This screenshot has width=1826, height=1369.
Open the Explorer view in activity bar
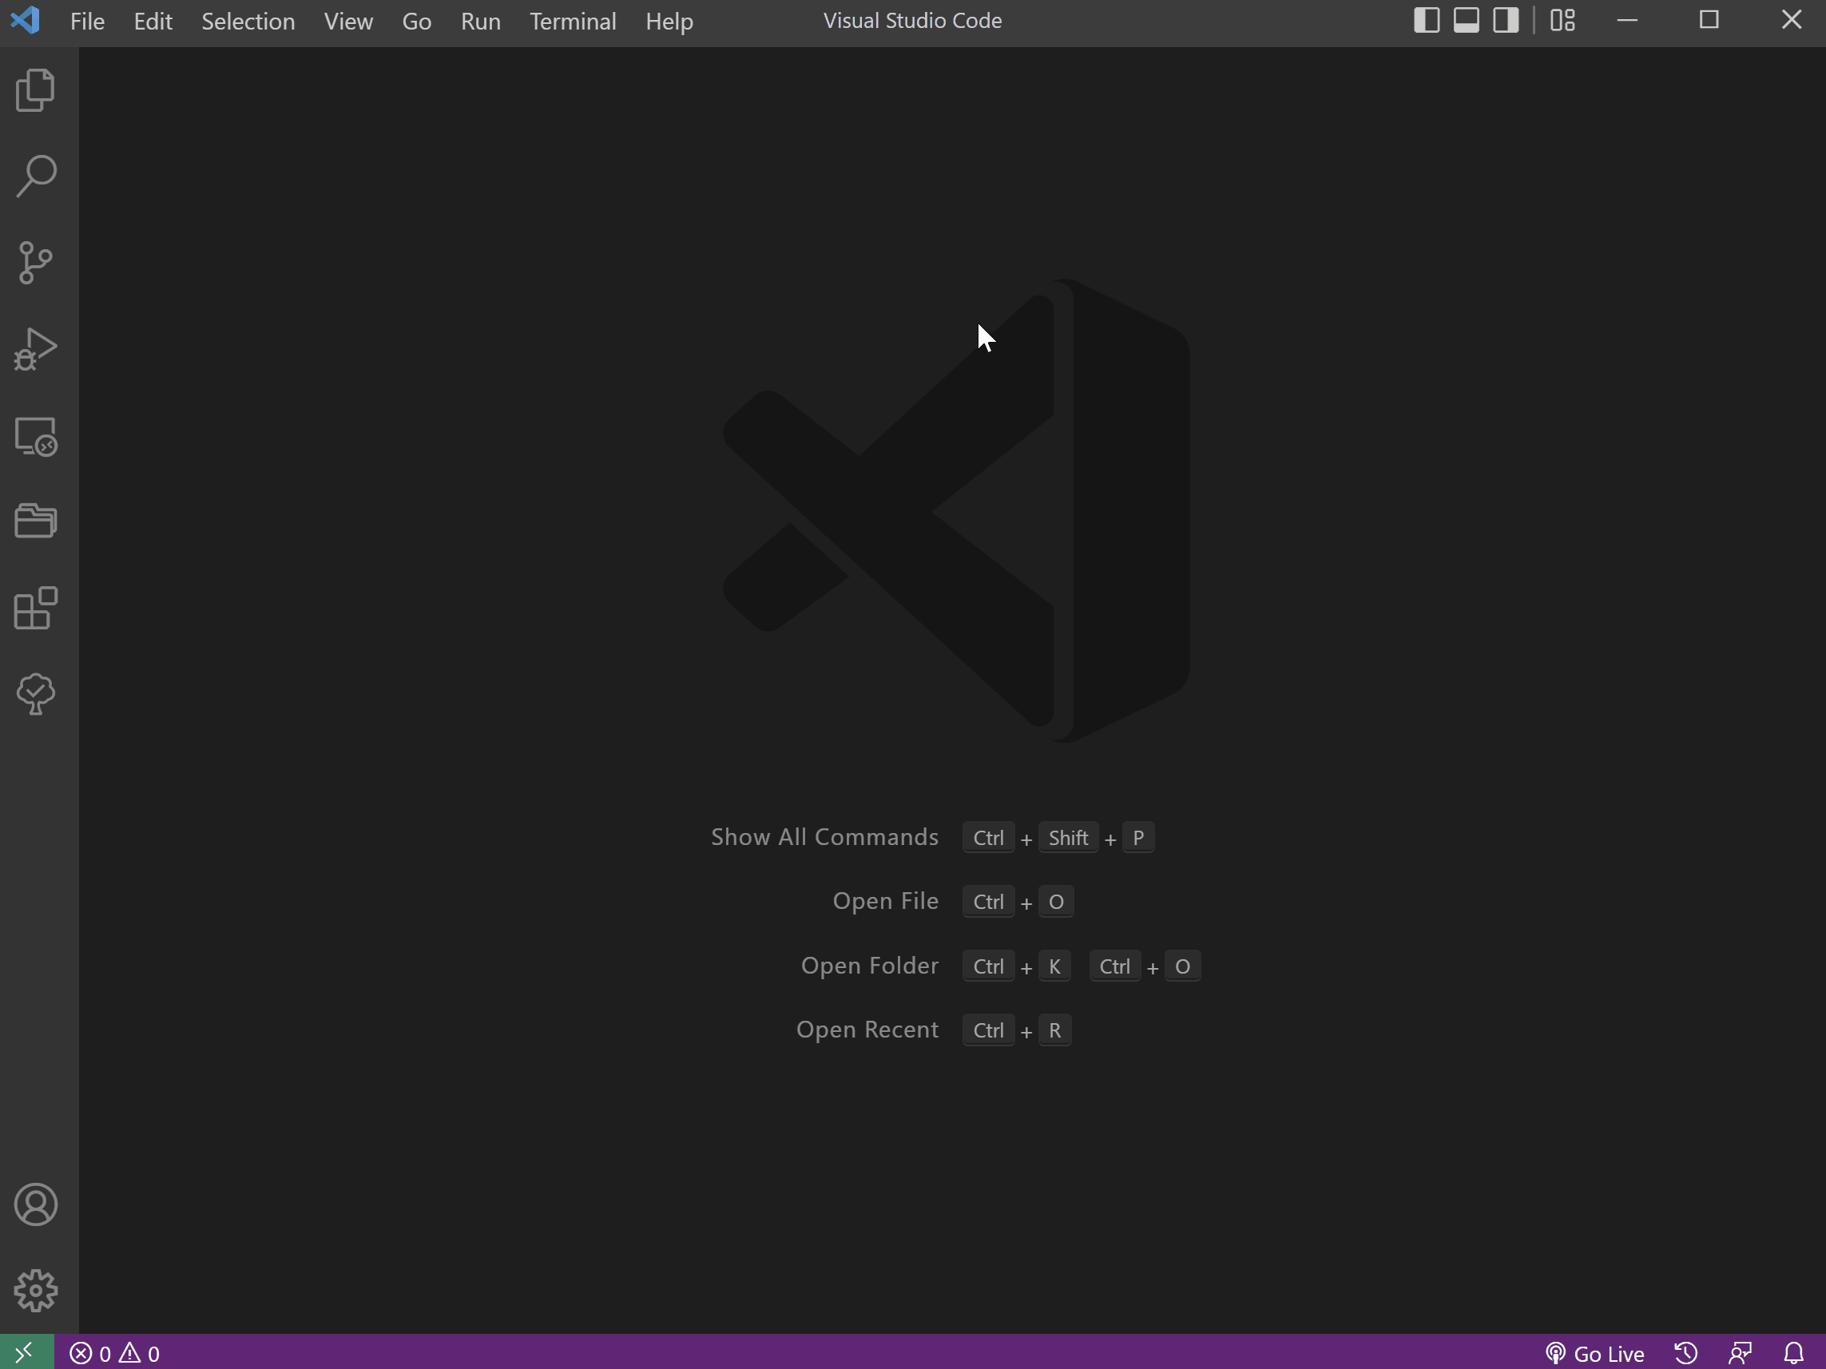pyautogui.click(x=35, y=89)
